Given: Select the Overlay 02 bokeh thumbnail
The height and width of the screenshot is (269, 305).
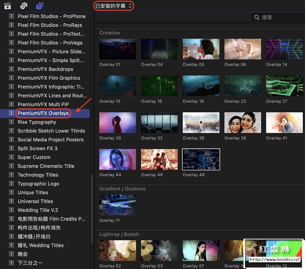Looking at the screenshot, I should coord(118,250).
